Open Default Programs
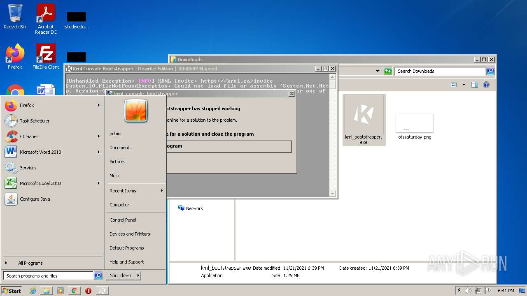This screenshot has width=527, height=296. (127, 248)
